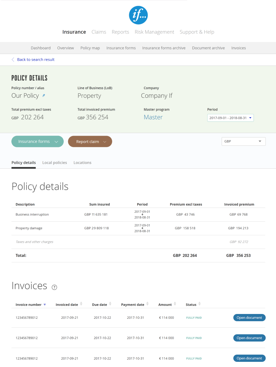Open the Master program link
This screenshot has height=367, width=276.
(153, 117)
